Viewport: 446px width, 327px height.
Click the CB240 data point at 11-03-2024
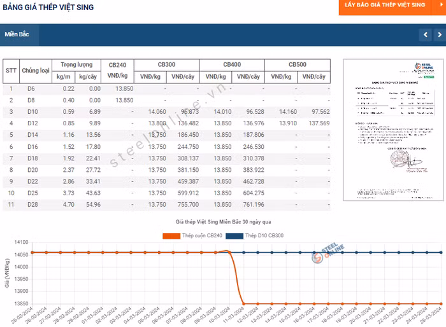coord(243,303)
